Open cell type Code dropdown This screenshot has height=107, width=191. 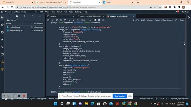(86, 20)
